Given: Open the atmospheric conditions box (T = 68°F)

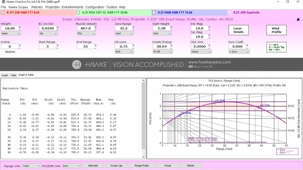Looking at the screenshot, I should (277, 47).
